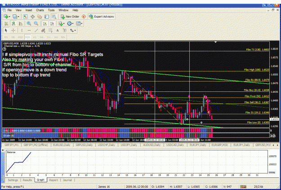The width and height of the screenshot is (281, 190).
Task: Open the Charts menu
Action: (x=40, y=10)
